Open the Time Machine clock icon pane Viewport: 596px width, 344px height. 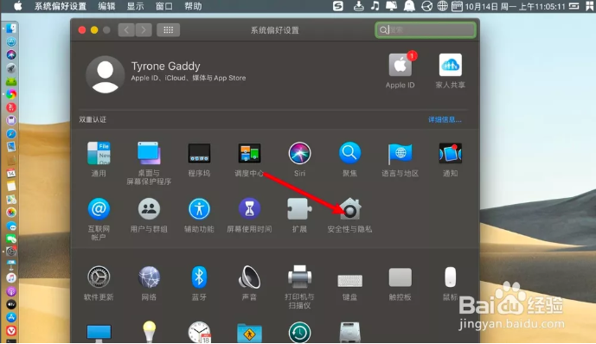coord(299,333)
